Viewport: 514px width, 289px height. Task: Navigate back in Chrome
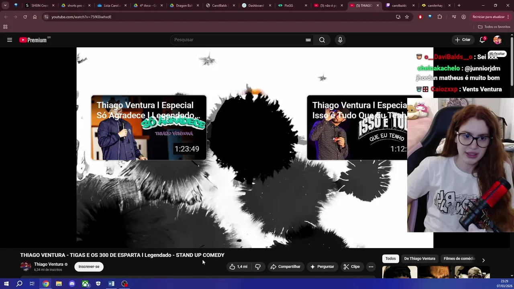[6, 17]
